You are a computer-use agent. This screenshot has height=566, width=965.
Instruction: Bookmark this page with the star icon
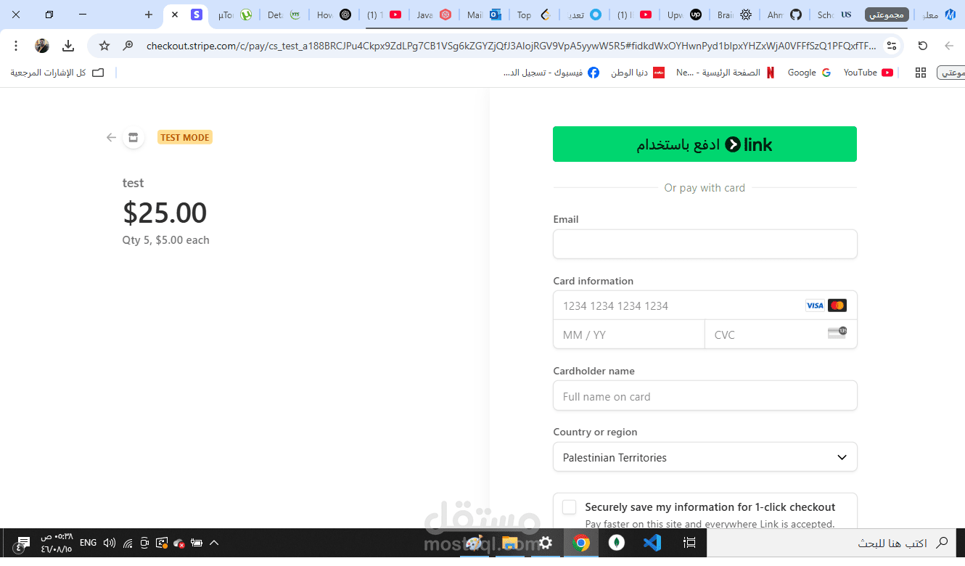pyautogui.click(x=104, y=46)
